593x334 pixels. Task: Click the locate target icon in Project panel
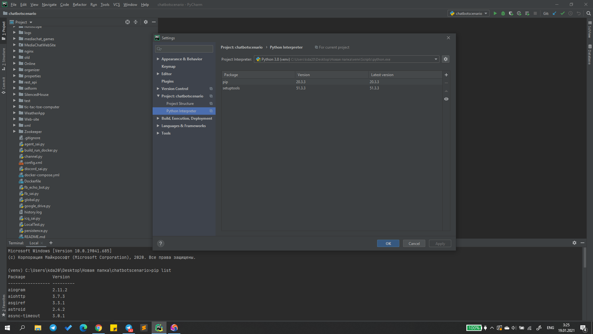(x=128, y=22)
